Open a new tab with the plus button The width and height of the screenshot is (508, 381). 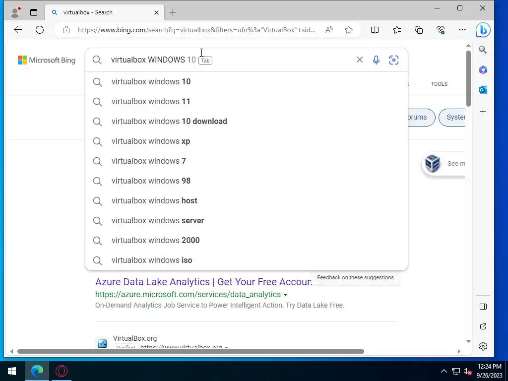pyautogui.click(x=173, y=12)
